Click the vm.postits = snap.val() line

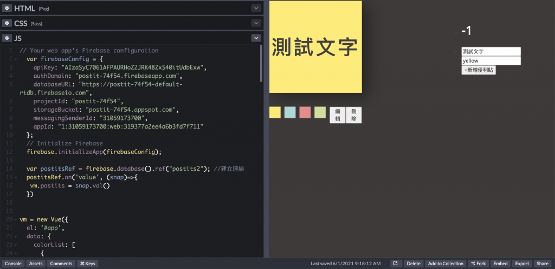click(70, 186)
